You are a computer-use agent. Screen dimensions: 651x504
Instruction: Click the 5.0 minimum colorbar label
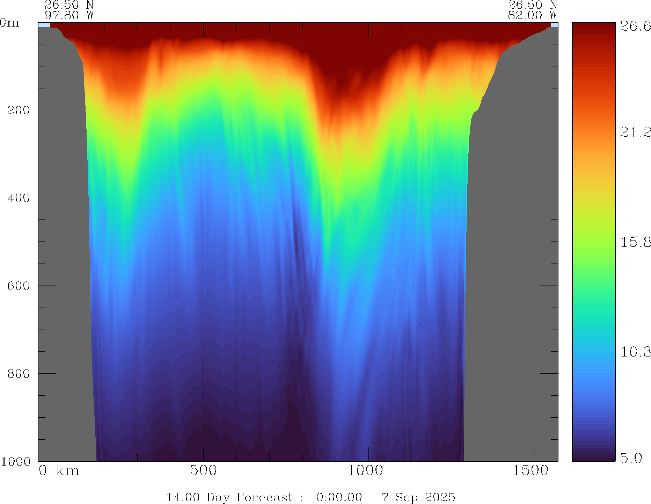click(631, 458)
